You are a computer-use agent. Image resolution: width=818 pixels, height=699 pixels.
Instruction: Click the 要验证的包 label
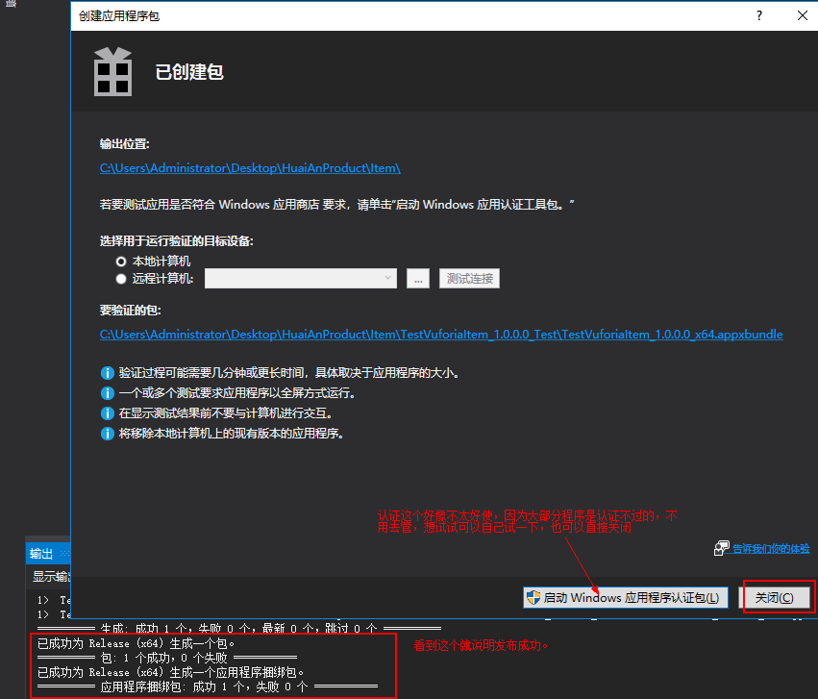tap(131, 311)
